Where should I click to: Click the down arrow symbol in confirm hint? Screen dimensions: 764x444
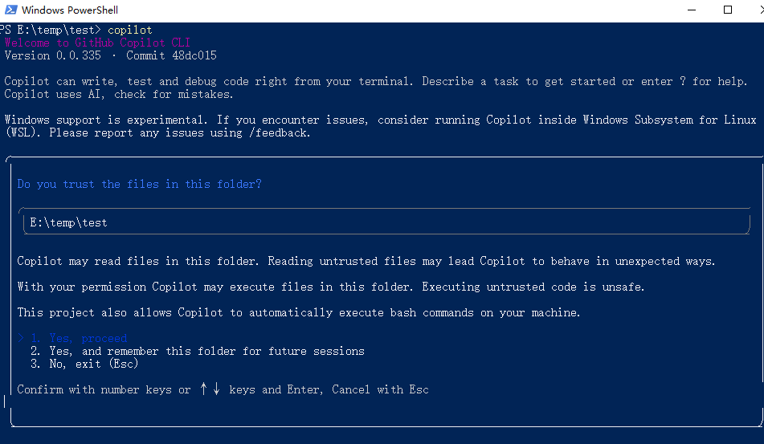(x=216, y=389)
